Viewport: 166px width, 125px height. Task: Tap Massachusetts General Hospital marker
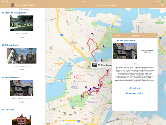click(75, 77)
